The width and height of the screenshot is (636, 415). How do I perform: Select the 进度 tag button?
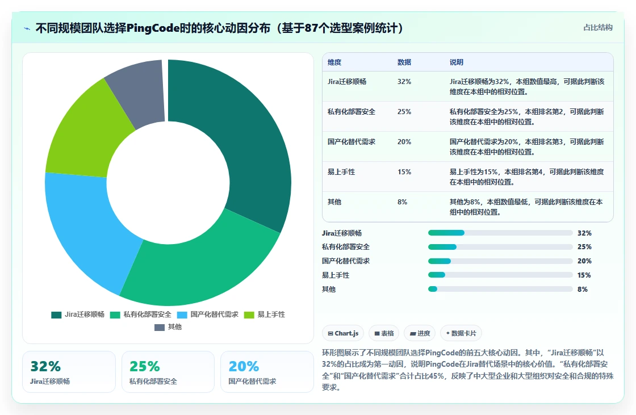420,333
